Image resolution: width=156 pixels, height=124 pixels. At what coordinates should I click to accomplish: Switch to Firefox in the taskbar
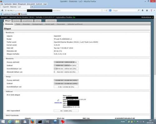click(x=32, y=122)
